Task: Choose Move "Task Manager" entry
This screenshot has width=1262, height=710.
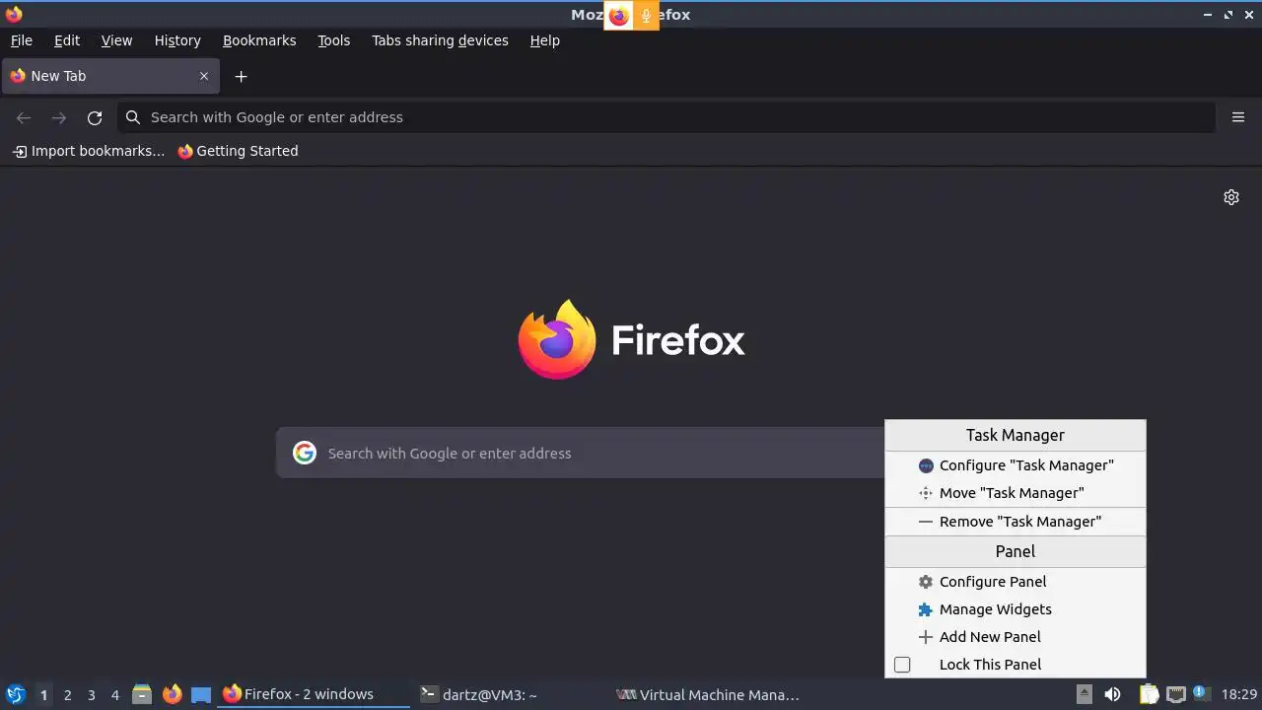Action: pyautogui.click(x=1016, y=493)
